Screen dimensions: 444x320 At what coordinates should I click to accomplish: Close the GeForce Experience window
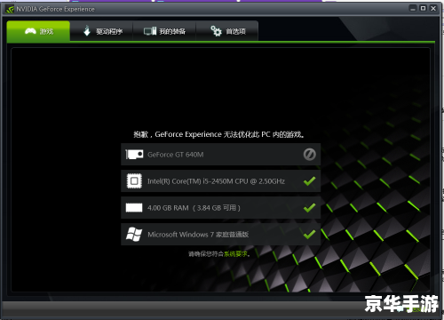point(433,8)
